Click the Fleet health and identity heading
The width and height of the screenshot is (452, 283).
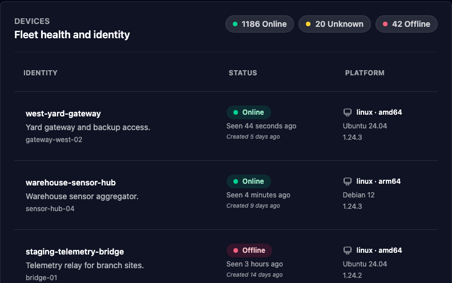tap(72, 35)
